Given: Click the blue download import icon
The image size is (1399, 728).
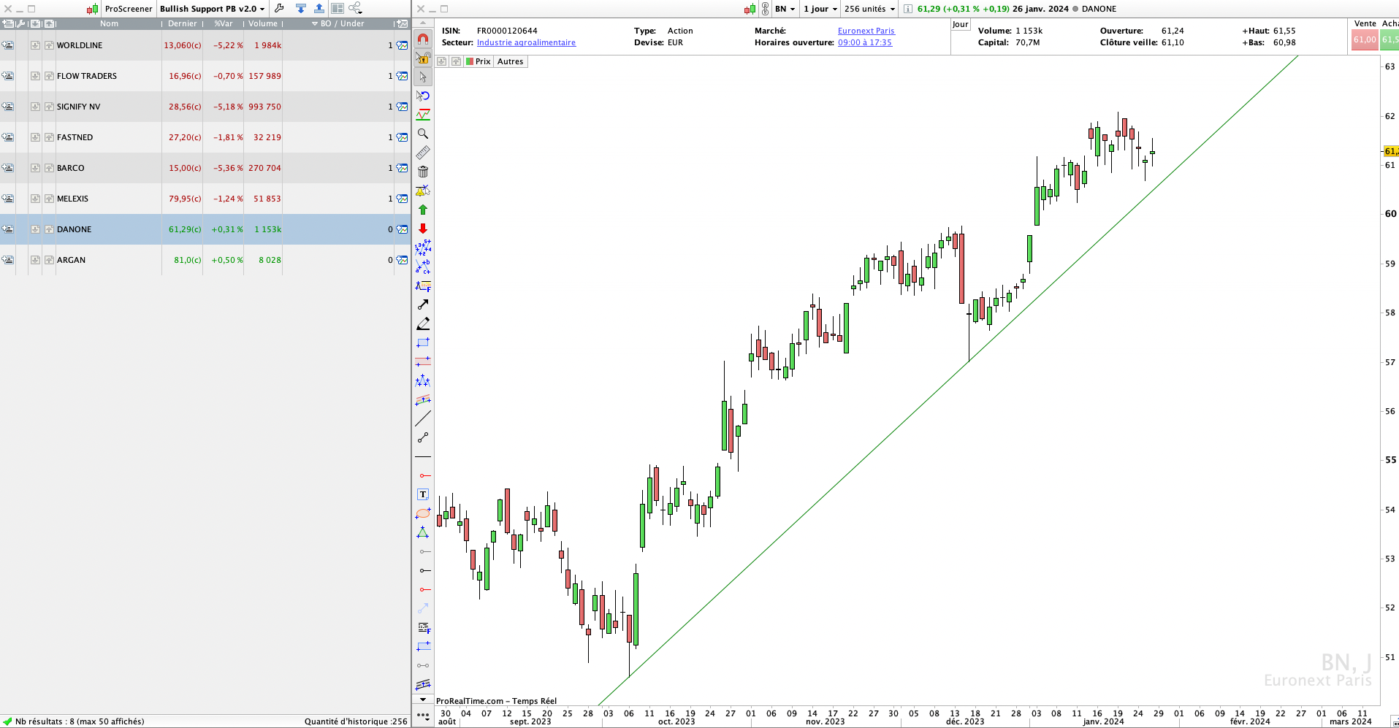Looking at the screenshot, I should tap(300, 9).
